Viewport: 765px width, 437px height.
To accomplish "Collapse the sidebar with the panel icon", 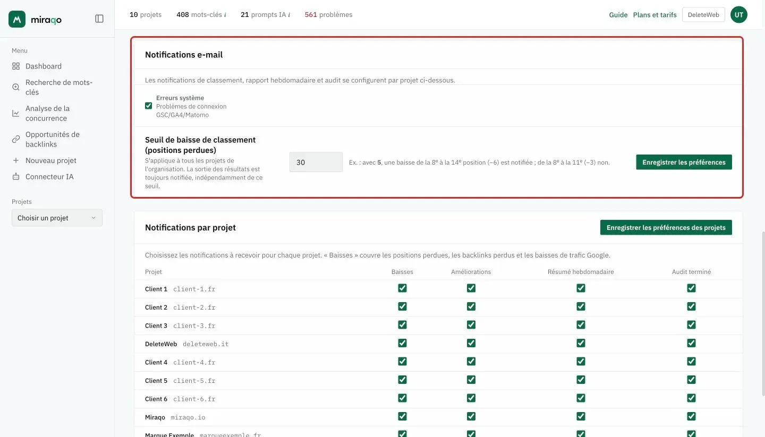I will [99, 19].
